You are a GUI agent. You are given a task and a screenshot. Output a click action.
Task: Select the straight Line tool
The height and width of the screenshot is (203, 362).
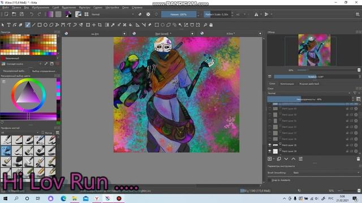coord(33,25)
